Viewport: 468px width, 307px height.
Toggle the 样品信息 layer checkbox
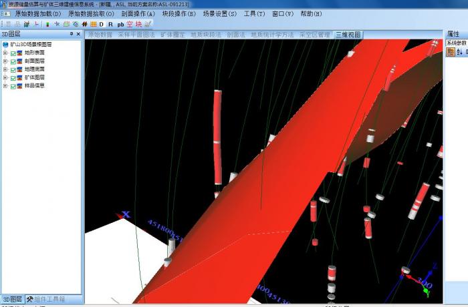13,85
